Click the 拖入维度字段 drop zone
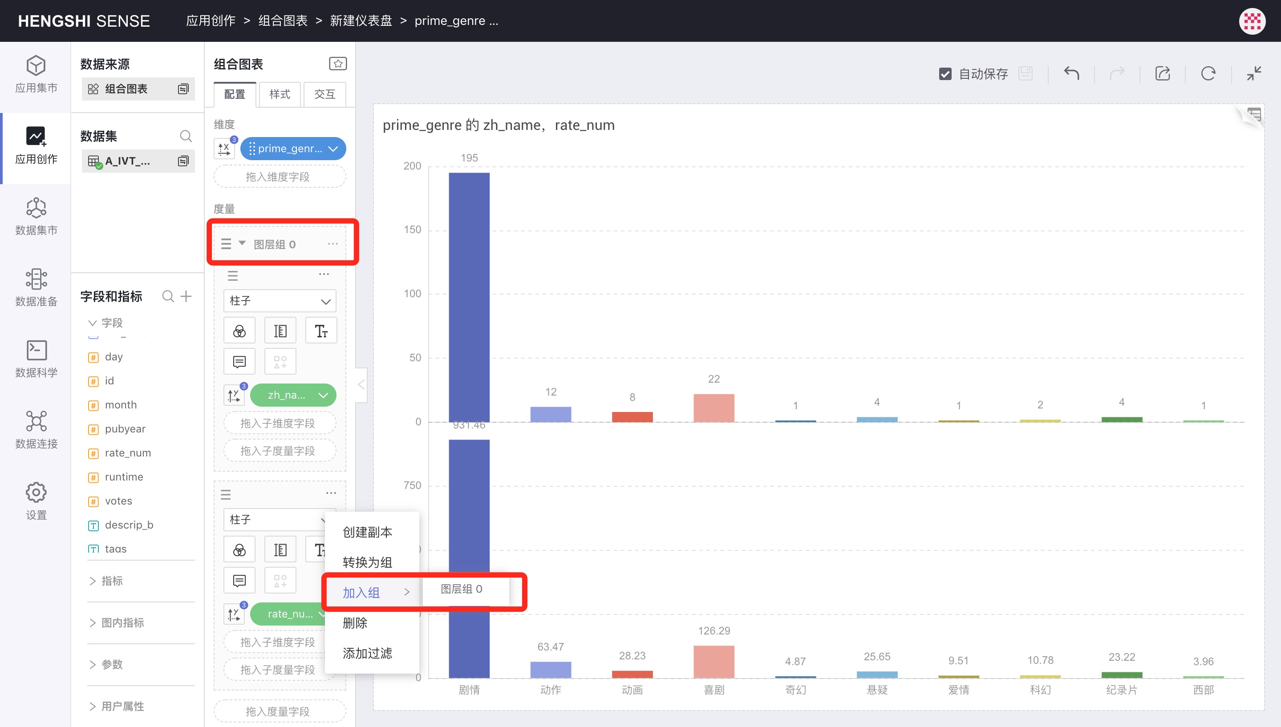 pos(280,176)
